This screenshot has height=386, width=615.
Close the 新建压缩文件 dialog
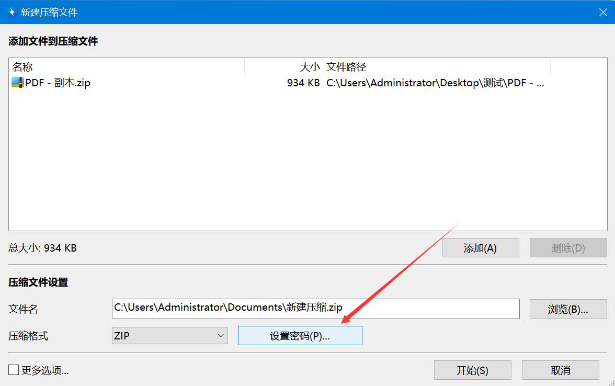click(x=603, y=12)
